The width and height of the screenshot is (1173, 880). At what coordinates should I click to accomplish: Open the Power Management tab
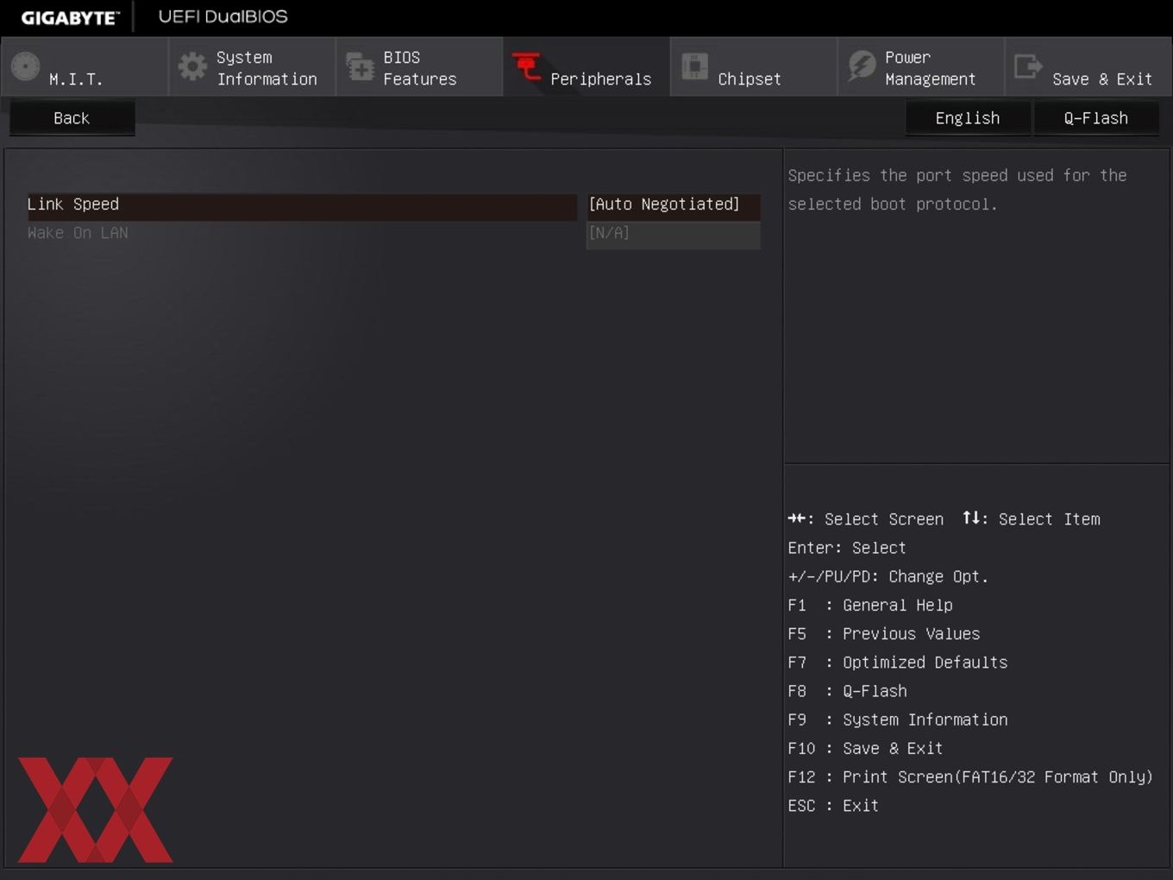point(921,66)
